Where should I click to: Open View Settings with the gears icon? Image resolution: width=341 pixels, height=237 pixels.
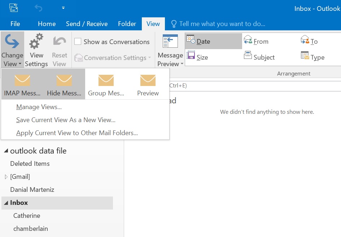click(36, 50)
